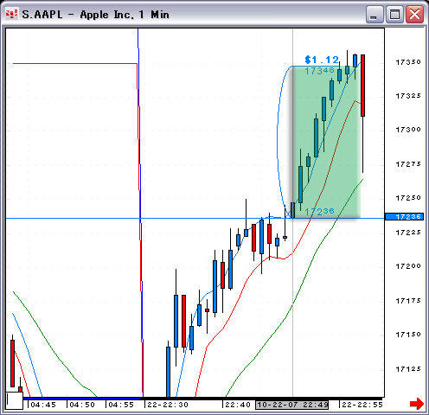Click the 17200 price axis label

click(x=408, y=266)
